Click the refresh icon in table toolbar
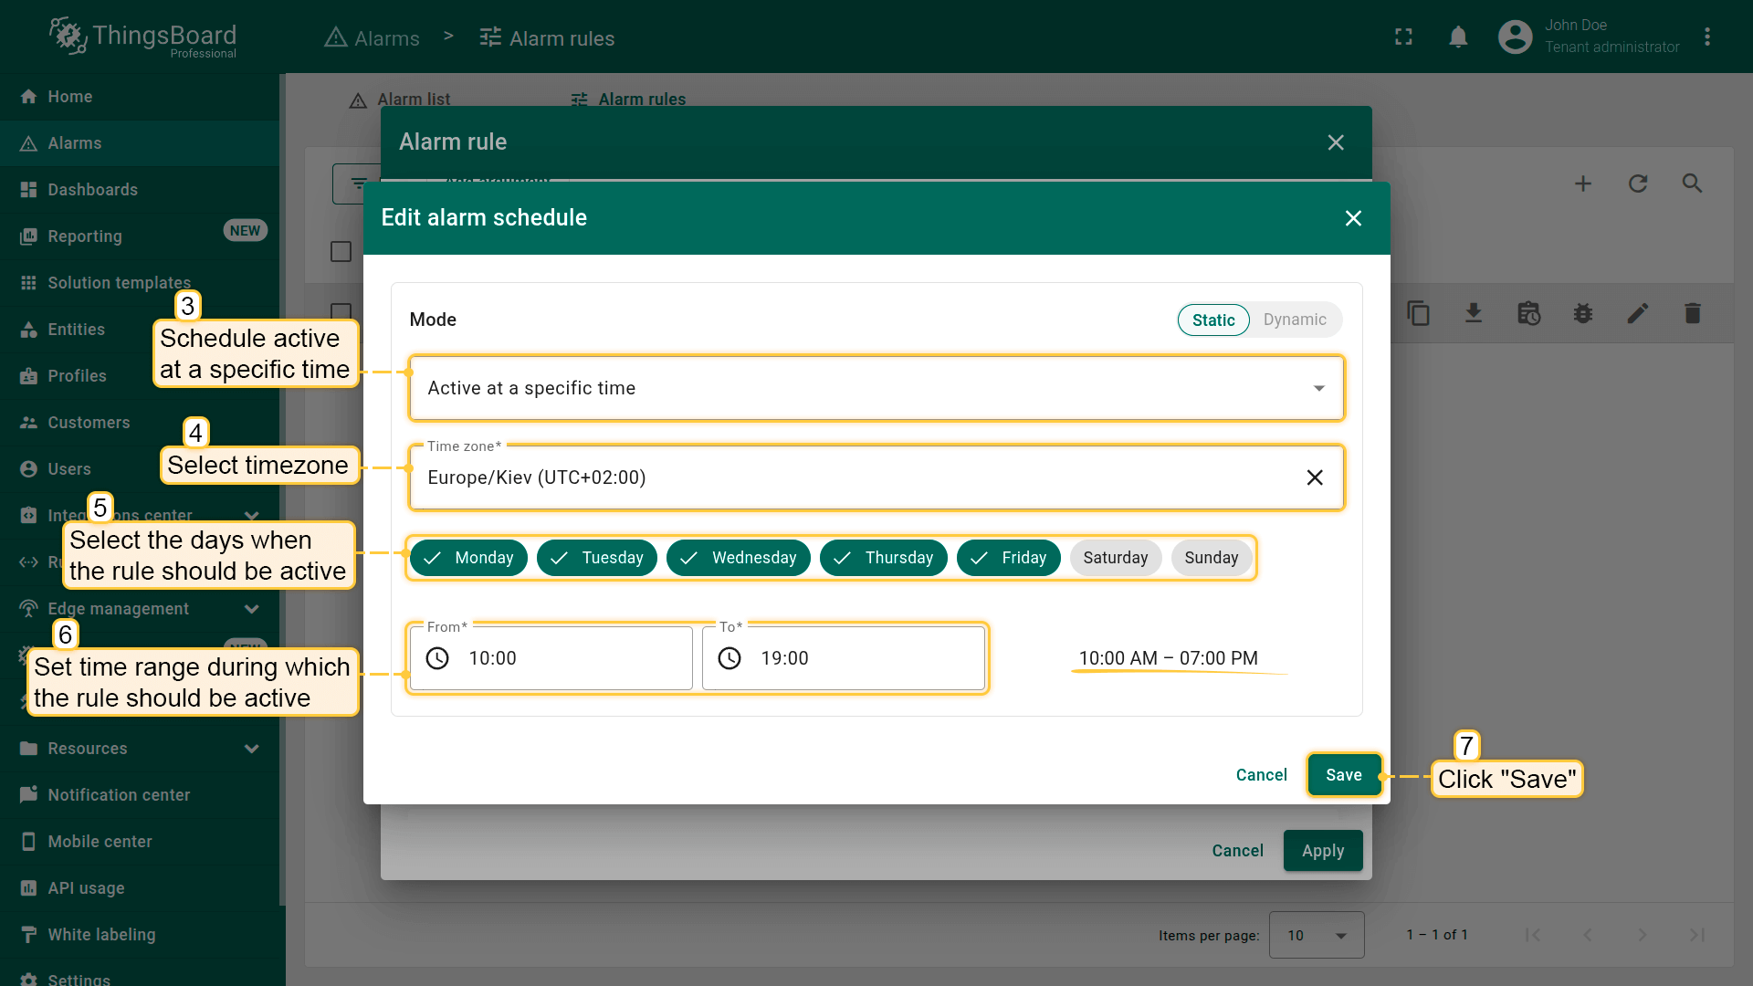The height and width of the screenshot is (986, 1753). (x=1637, y=184)
